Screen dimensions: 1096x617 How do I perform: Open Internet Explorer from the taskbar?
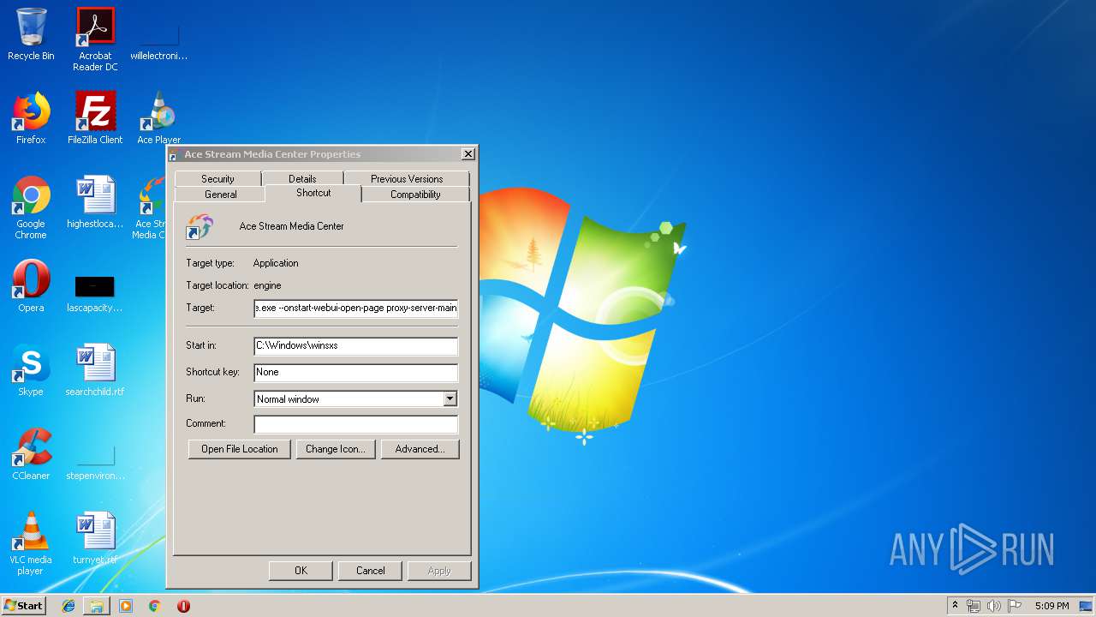point(68,606)
